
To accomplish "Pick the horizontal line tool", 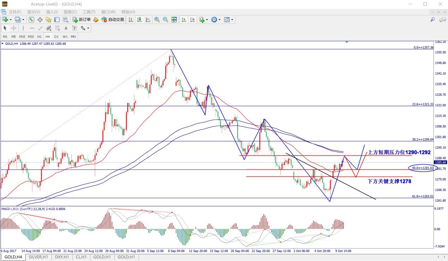I will [x=32, y=28].
